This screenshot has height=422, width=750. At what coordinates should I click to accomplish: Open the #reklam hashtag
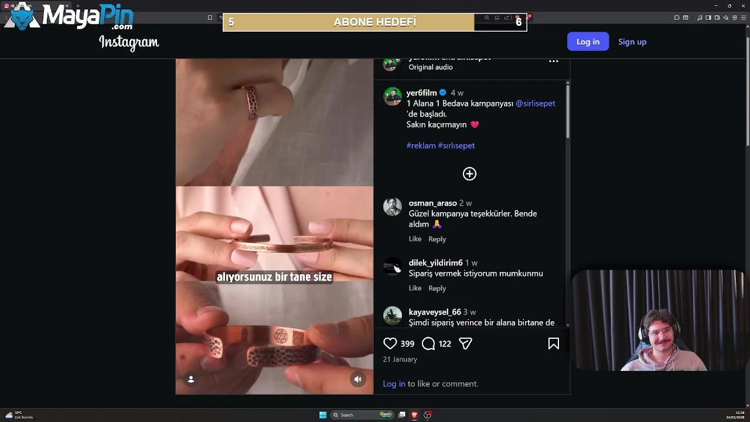[x=421, y=145]
